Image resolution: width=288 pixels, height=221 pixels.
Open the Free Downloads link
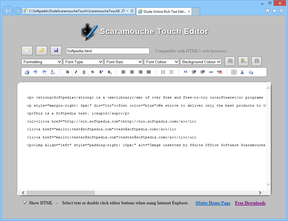click(250, 203)
